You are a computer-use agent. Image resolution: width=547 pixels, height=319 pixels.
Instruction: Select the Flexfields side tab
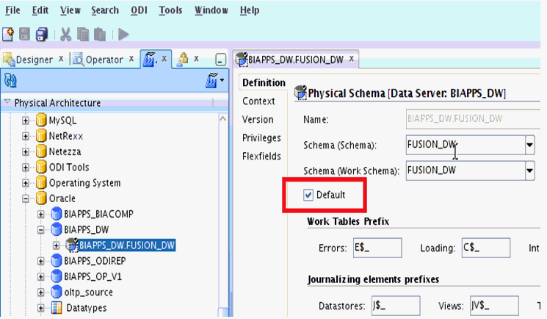(x=261, y=156)
